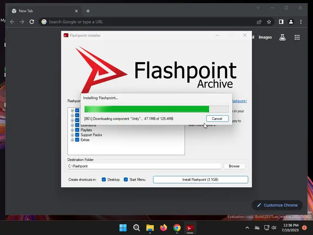Viewport: 313px width, 235px height.
Task: Click the Chrome forward arrow
Action: point(22,22)
